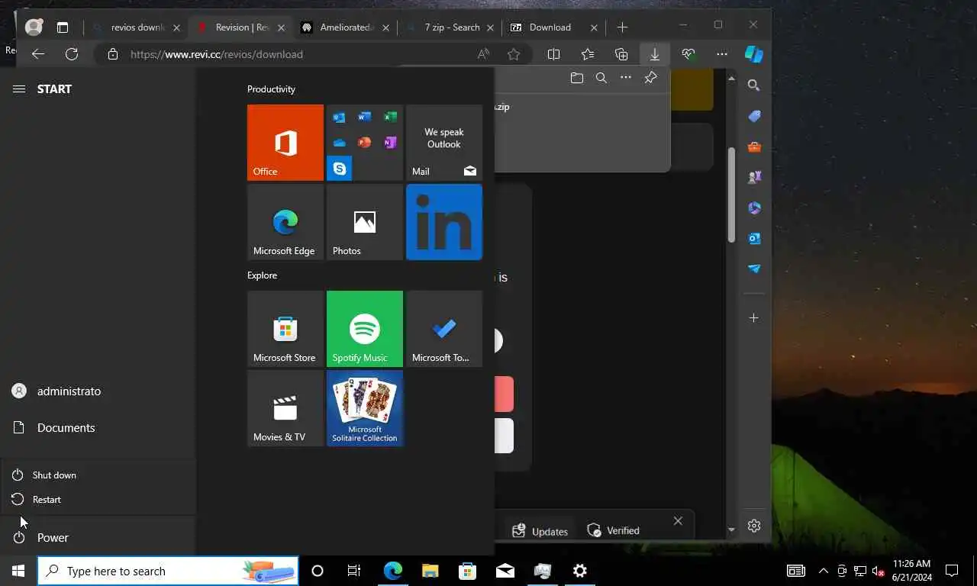The width and height of the screenshot is (977, 586).
Task: Open Task View on taskbar
Action: (x=354, y=571)
